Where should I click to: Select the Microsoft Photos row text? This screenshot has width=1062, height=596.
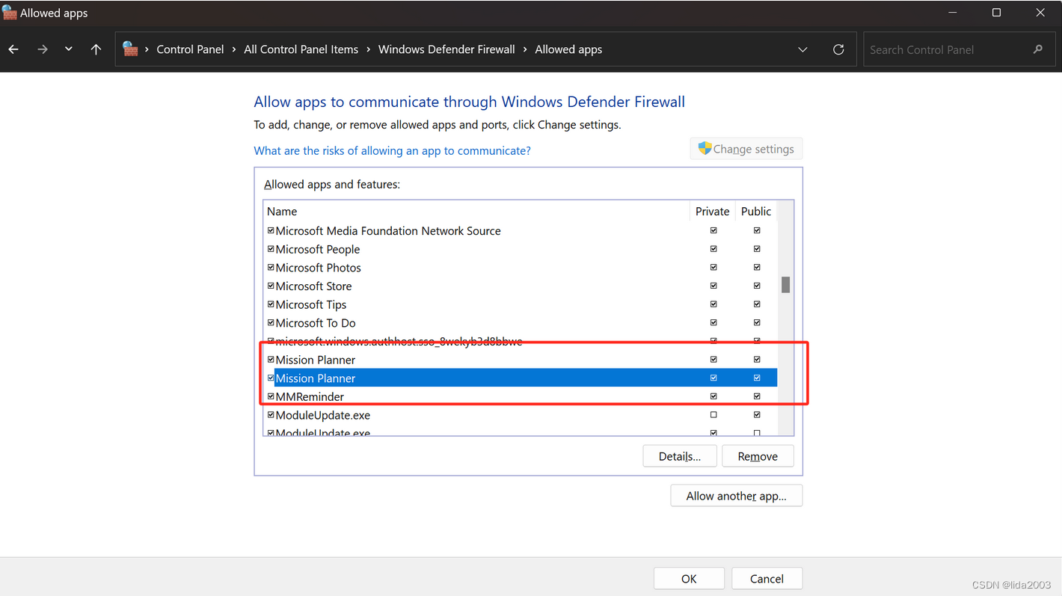(319, 268)
